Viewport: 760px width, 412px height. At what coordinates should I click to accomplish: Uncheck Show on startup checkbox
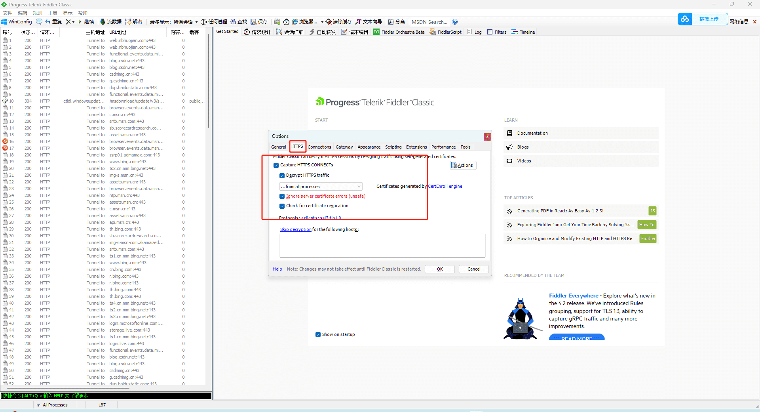pos(318,334)
